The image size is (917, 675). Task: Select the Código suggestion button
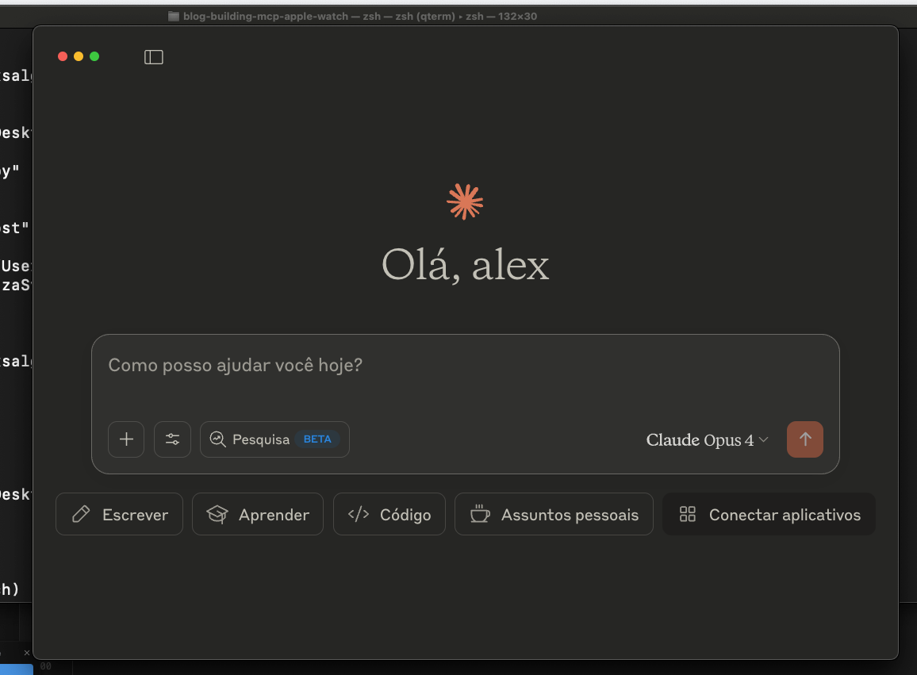tap(389, 514)
